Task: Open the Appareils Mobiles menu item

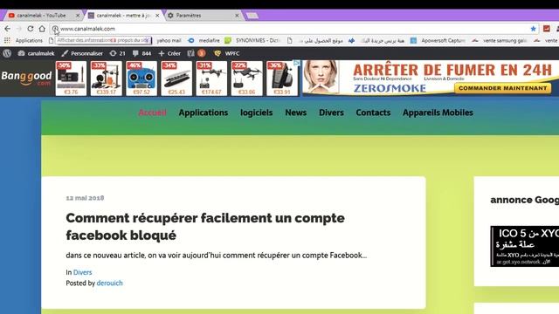Action: tap(438, 113)
